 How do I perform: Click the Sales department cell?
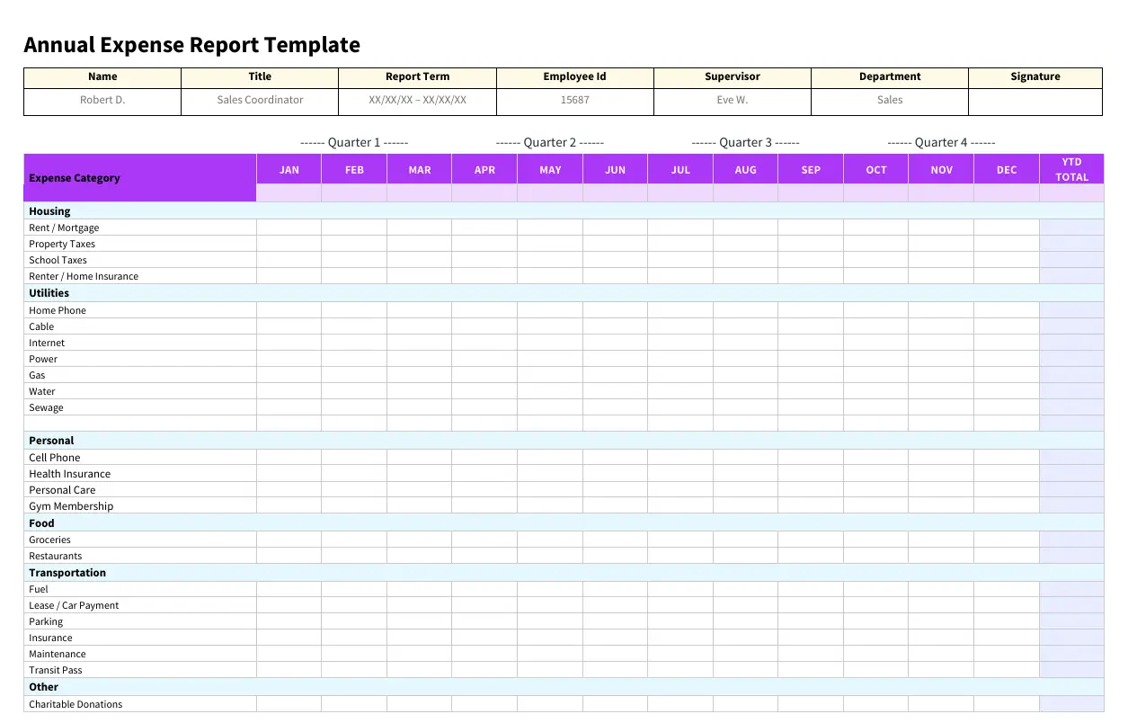coord(889,100)
